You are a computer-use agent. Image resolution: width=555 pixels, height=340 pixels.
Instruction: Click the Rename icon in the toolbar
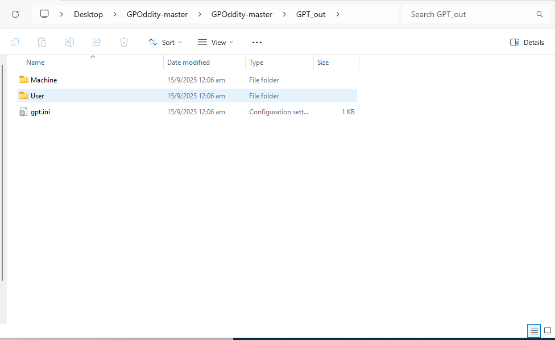tap(69, 42)
